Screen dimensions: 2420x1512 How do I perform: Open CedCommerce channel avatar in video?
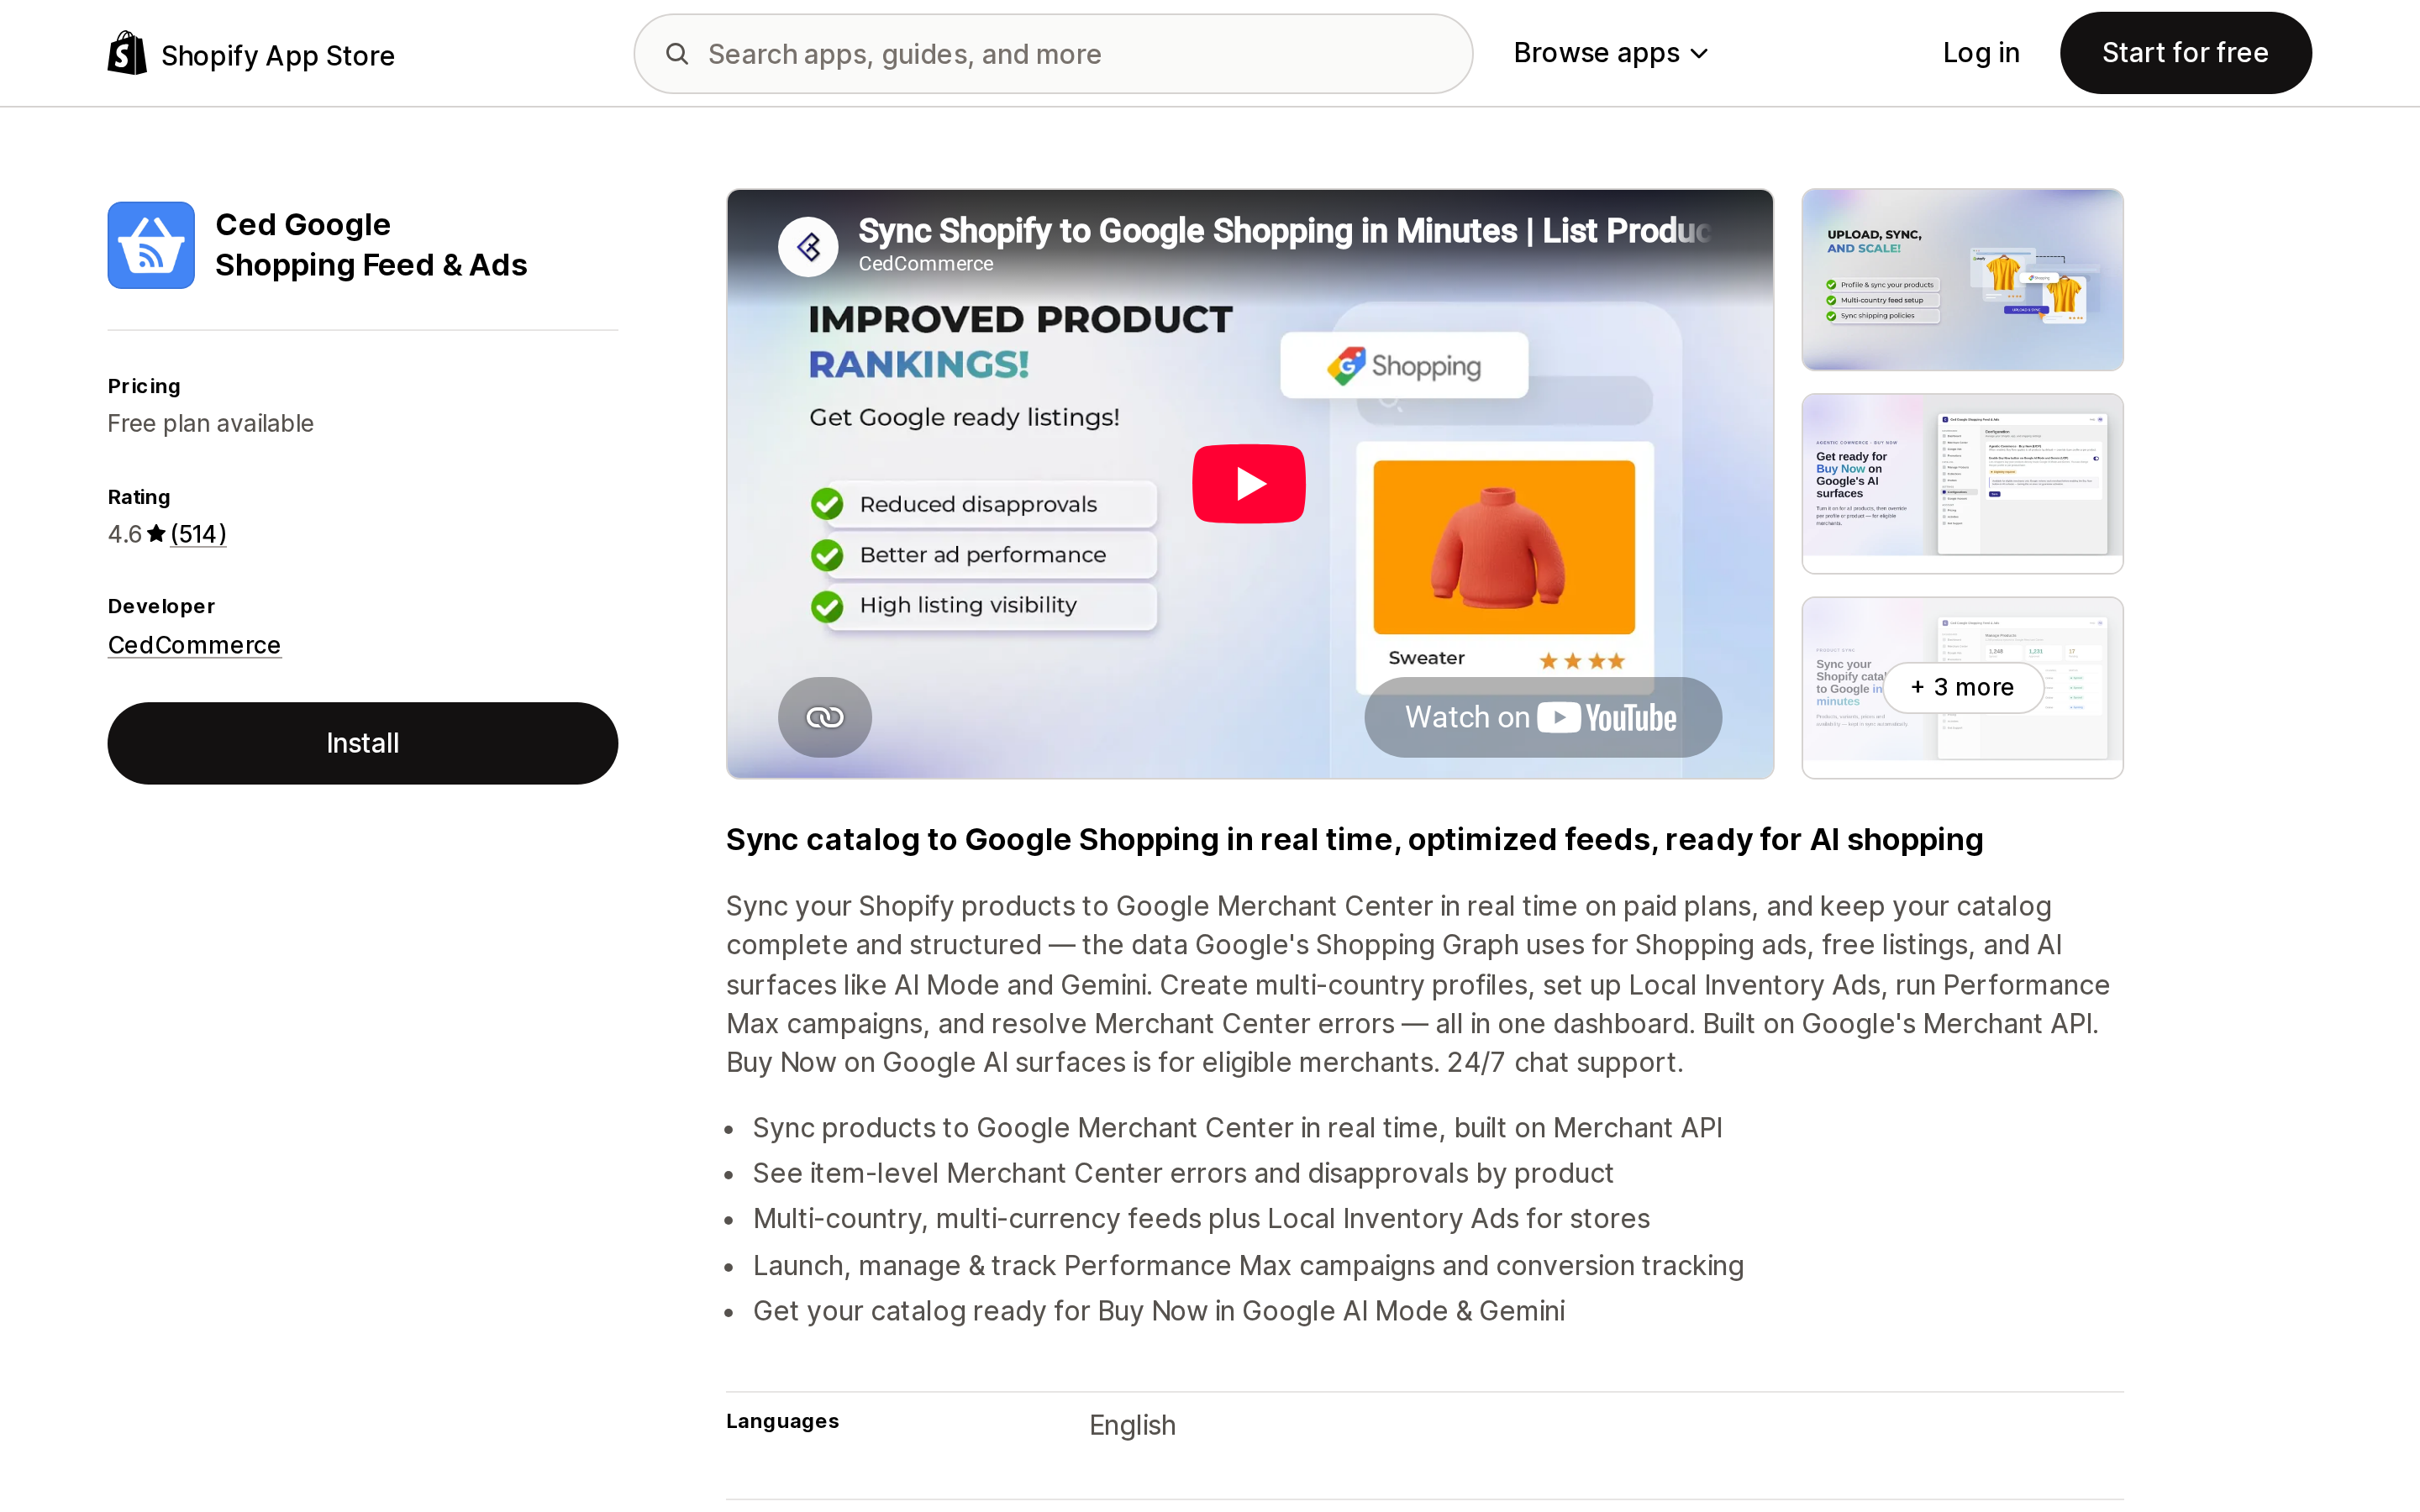pyautogui.click(x=808, y=246)
